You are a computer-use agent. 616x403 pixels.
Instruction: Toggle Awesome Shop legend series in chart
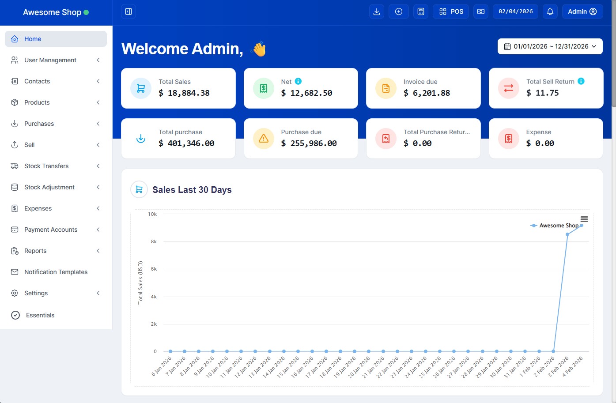[x=555, y=226]
